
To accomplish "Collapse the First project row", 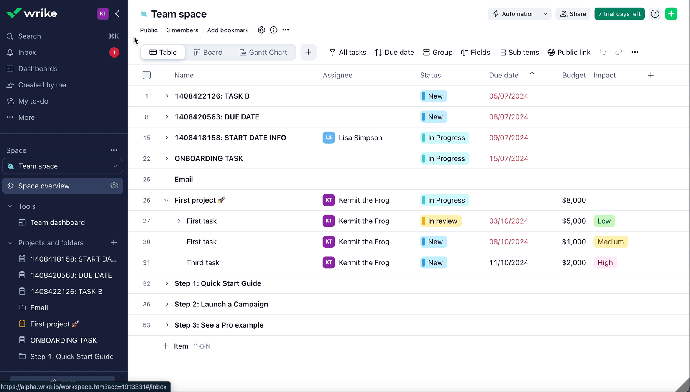I will 166,200.
